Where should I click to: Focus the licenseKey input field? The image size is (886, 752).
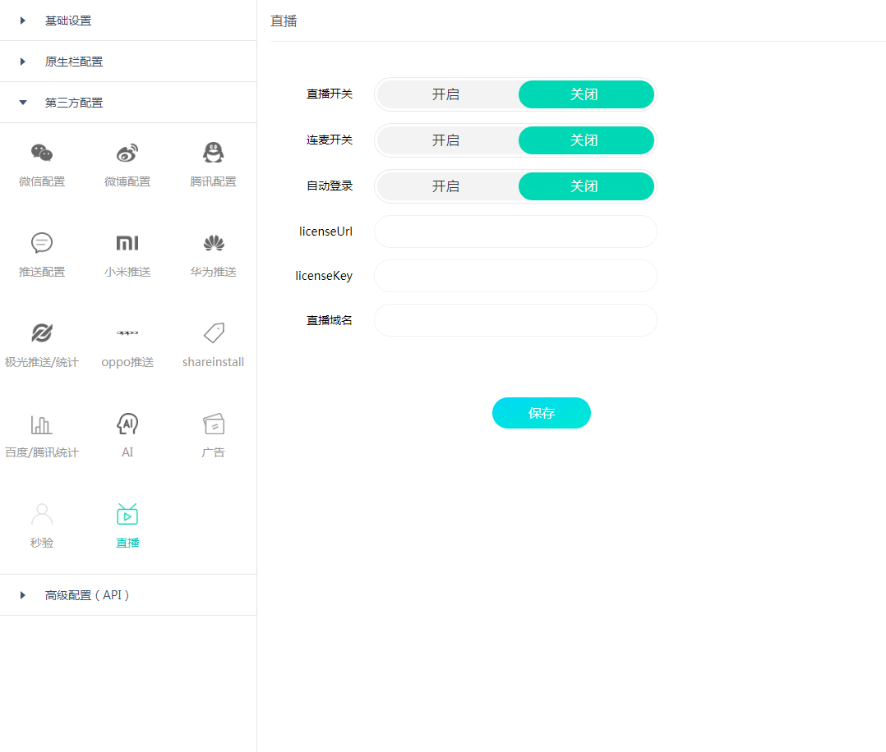[x=515, y=276]
